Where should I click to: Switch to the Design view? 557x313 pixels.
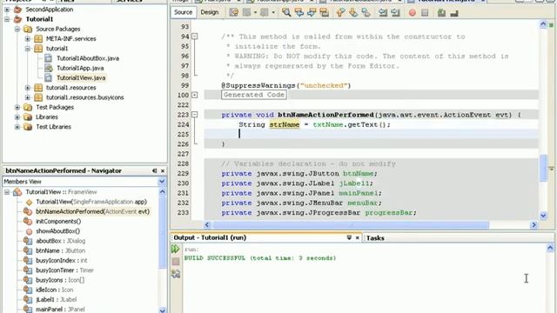(x=209, y=12)
